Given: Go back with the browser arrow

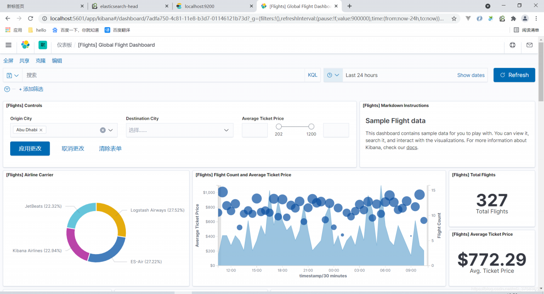Looking at the screenshot, I should 8,19.
